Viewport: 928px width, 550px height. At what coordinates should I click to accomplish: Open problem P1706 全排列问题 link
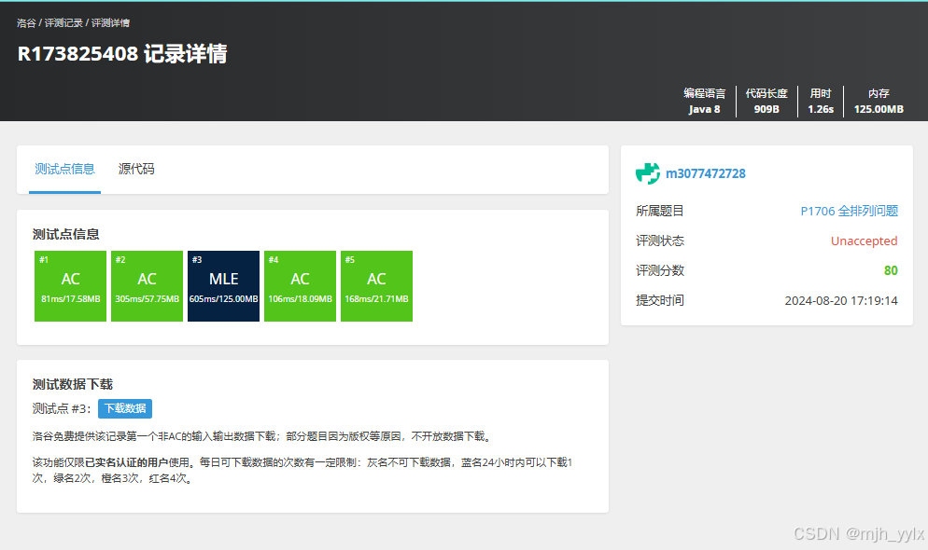(849, 211)
